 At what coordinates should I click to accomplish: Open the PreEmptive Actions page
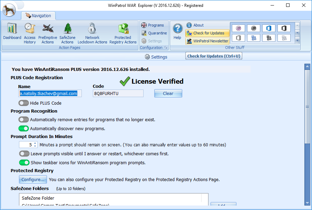click(48, 33)
